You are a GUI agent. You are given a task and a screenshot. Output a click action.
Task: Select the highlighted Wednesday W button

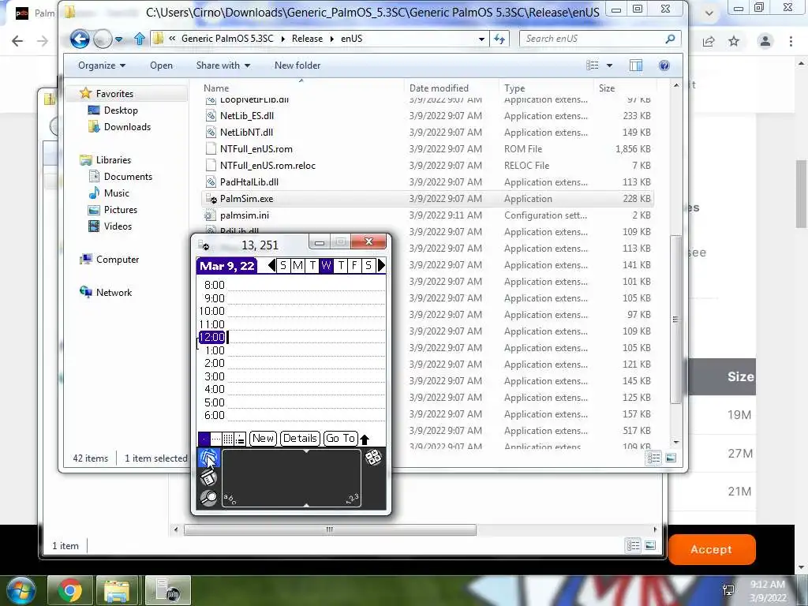326,265
